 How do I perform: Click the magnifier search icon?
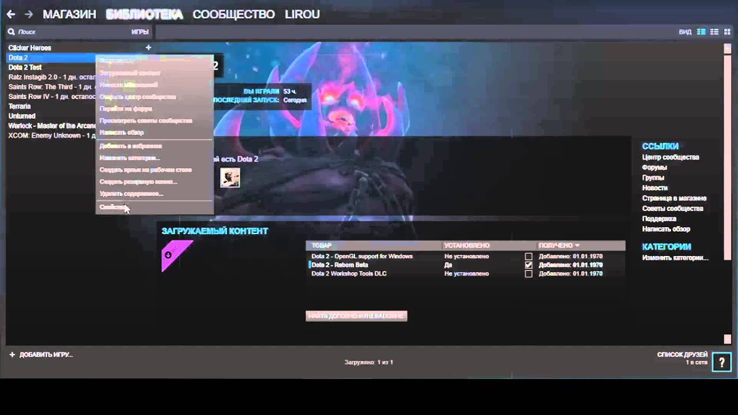pyautogui.click(x=11, y=32)
